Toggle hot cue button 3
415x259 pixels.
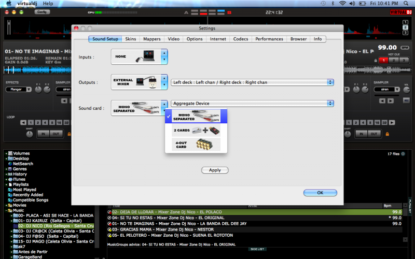[x=404, y=61]
